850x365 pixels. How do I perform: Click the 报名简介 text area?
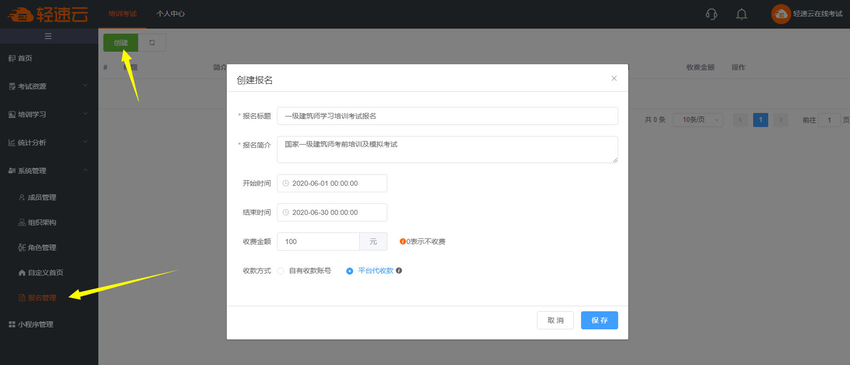[448, 150]
